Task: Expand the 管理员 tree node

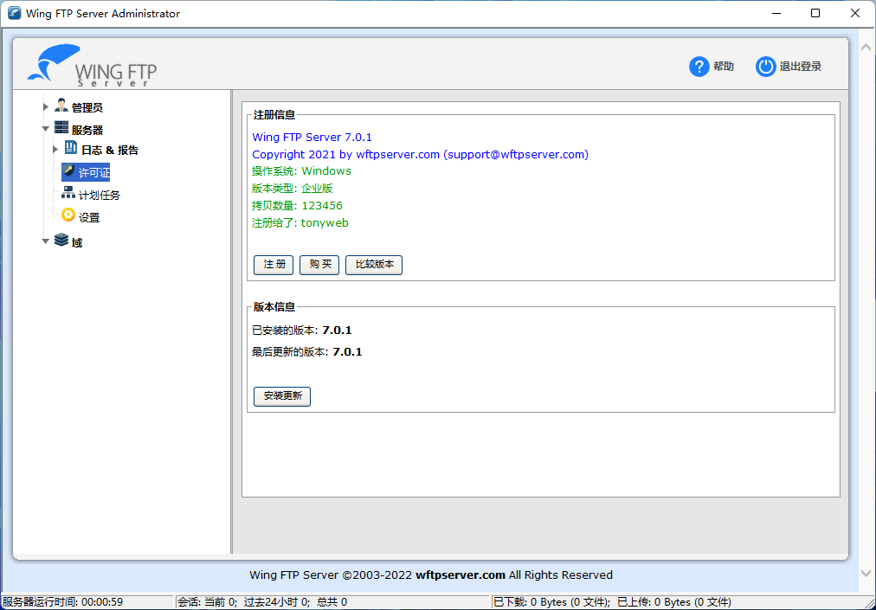Action: pos(46,106)
